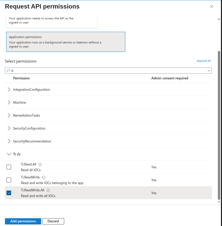Click info icon next to Ti.ReadWrite.All
The height and width of the screenshot is (226, 222).
[x=48, y=190]
